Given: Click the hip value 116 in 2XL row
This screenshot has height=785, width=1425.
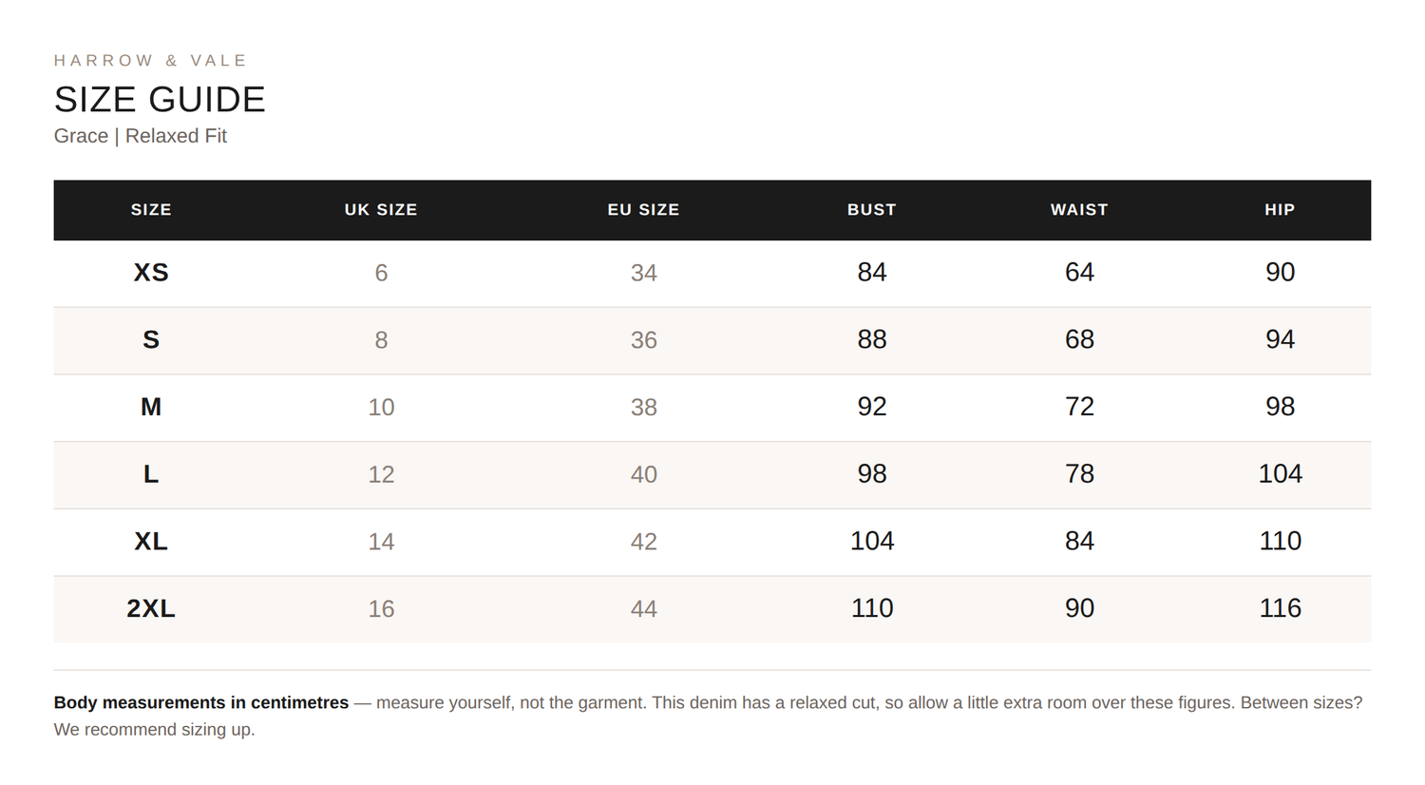Looking at the screenshot, I should [x=1280, y=608].
